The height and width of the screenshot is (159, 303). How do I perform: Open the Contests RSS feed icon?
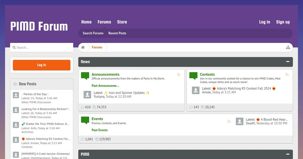(287, 74)
